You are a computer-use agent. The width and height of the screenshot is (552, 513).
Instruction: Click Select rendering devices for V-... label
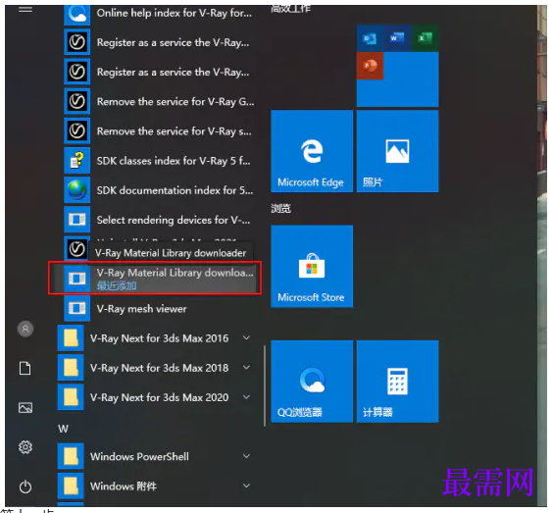[174, 220]
